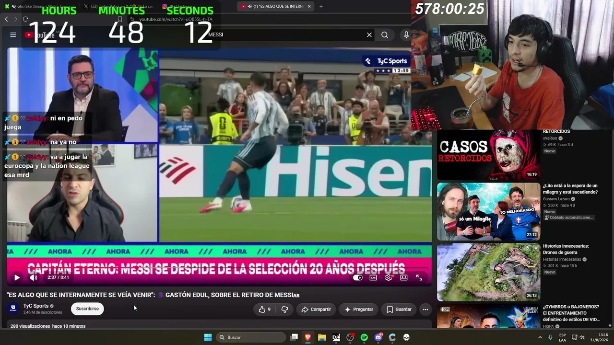Image resolution: width=614 pixels, height=345 pixels.
Task: Open Task View on the taskbar
Action: [x=294, y=337]
